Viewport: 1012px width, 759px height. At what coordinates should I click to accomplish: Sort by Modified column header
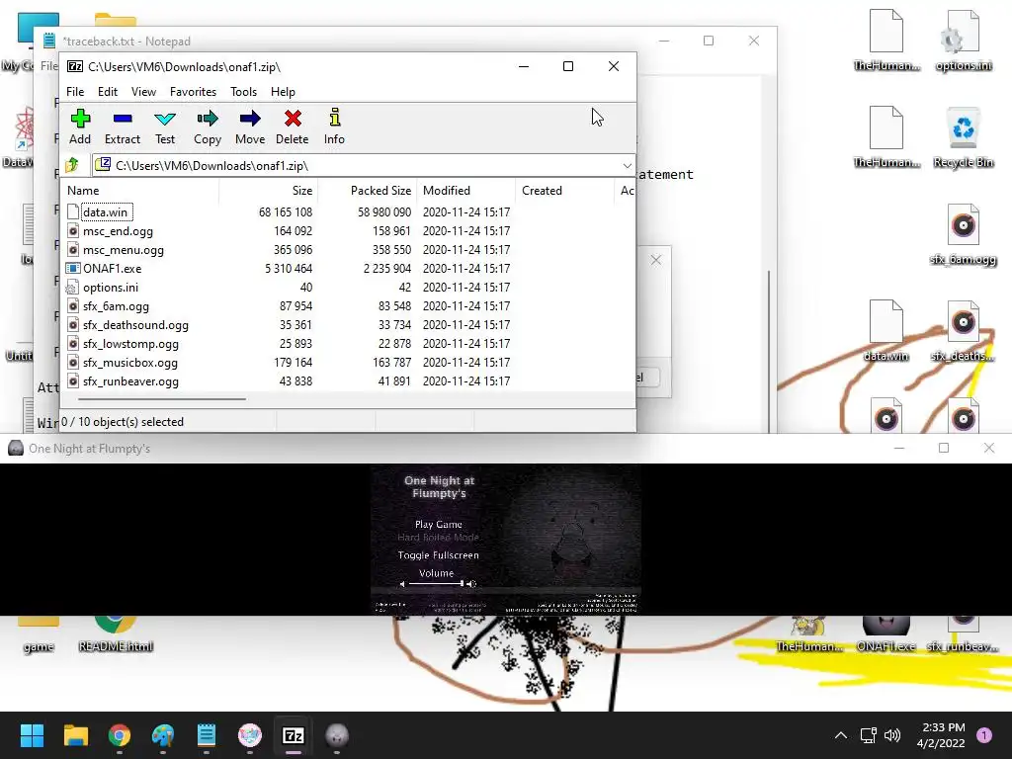(466, 191)
